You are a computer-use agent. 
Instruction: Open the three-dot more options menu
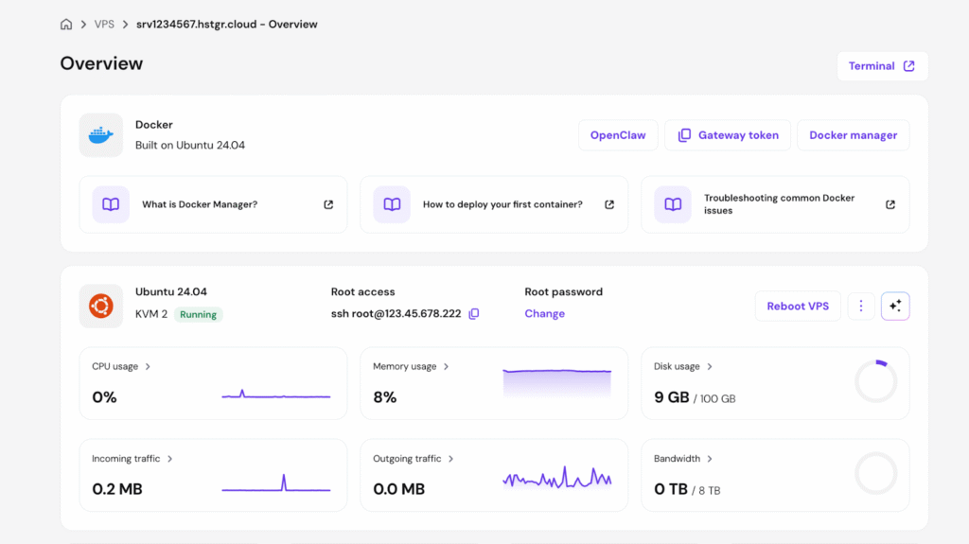point(861,306)
